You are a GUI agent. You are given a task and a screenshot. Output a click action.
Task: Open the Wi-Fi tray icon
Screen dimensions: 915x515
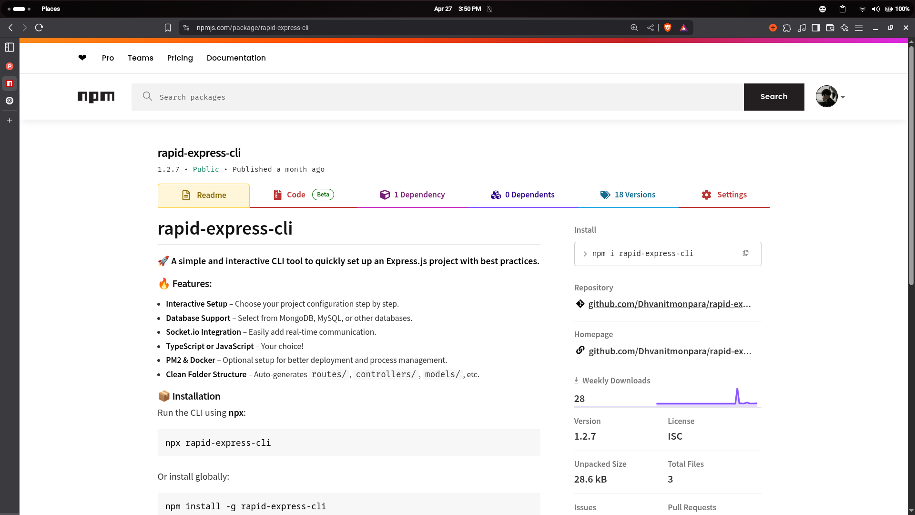[862, 9]
